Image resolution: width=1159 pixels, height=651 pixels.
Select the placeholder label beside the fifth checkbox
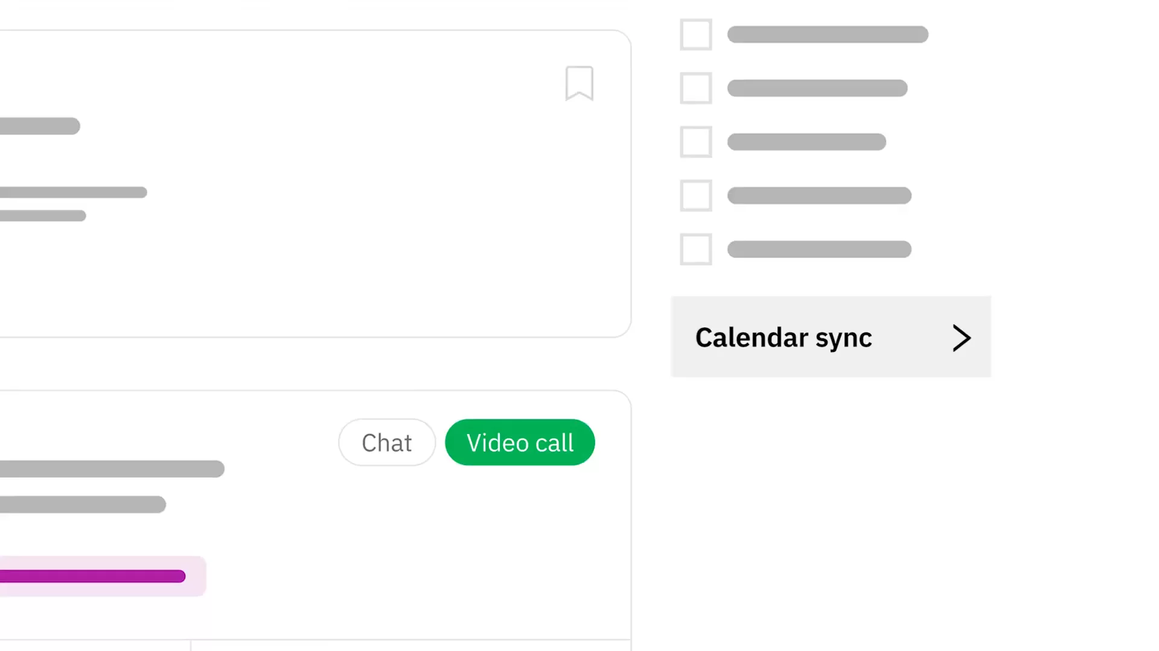click(819, 249)
